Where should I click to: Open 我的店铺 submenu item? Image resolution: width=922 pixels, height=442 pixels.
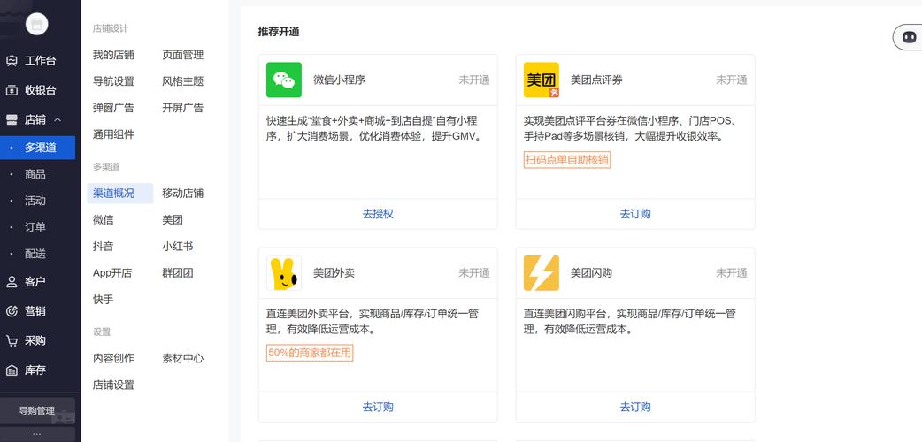[113, 55]
